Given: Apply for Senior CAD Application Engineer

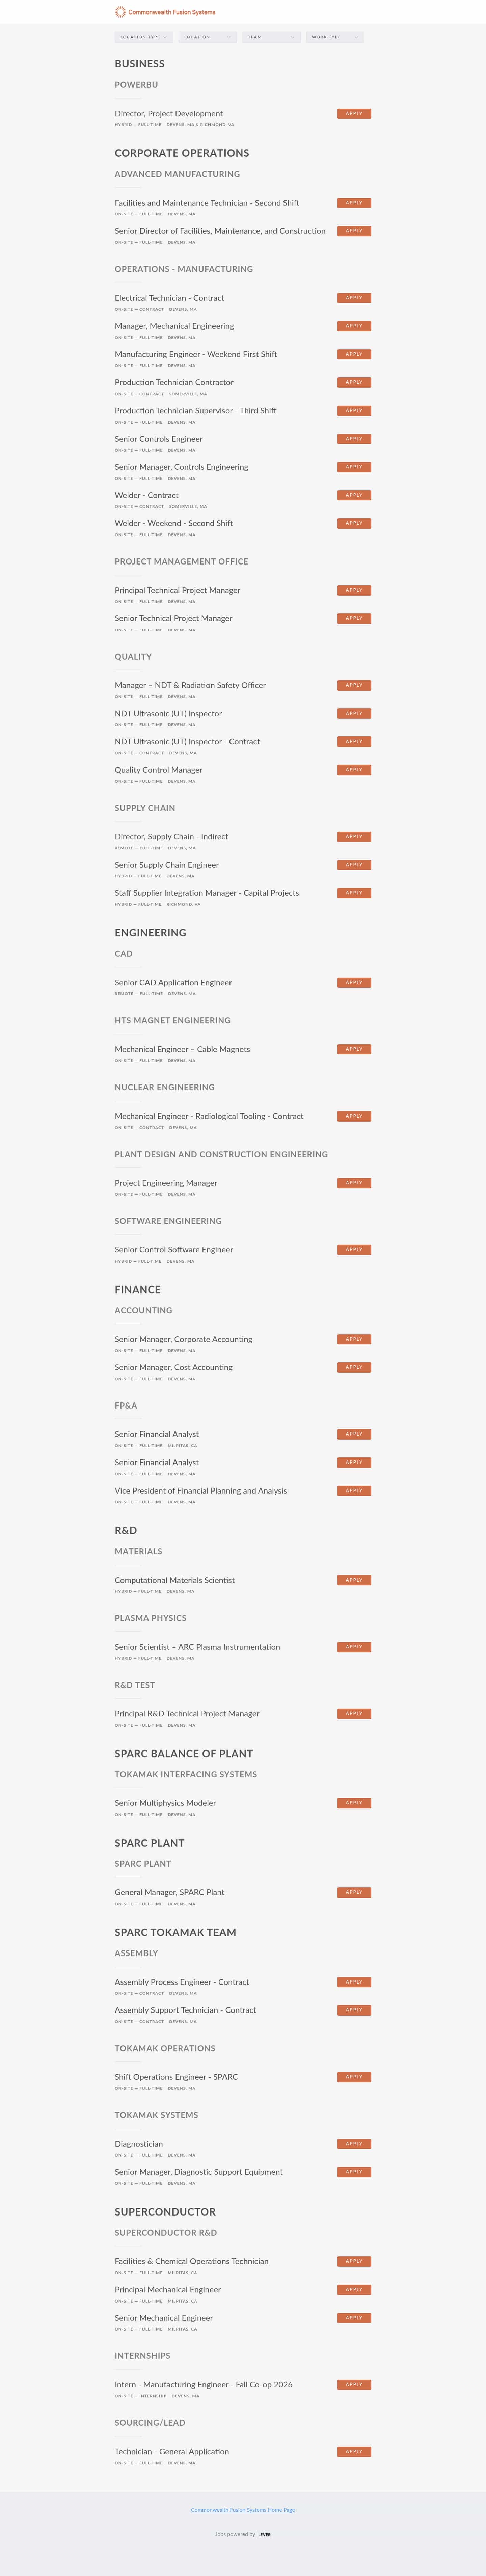Looking at the screenshot, I should (x=354, y=982).
